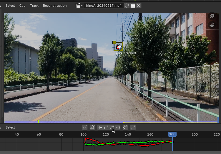This screenshot has width=221, height=154.
Task: Open the Clip menu
Action: coord(22,6)
